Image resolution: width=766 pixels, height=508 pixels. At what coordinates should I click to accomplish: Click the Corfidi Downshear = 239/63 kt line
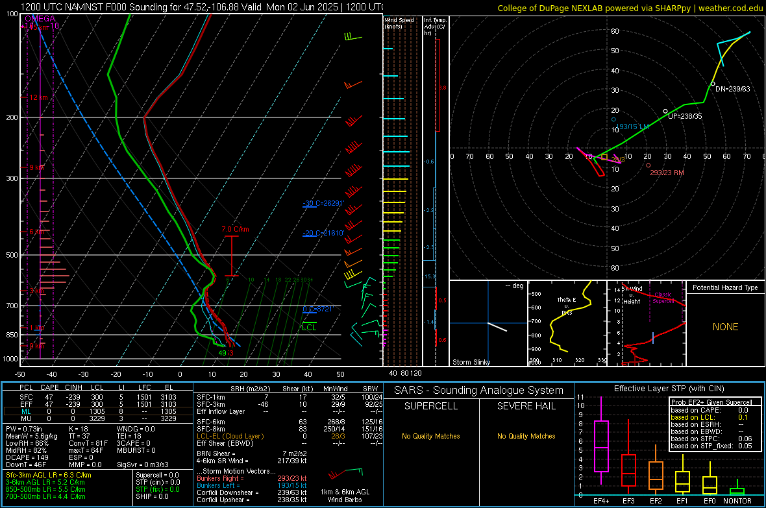click(252, 492)
